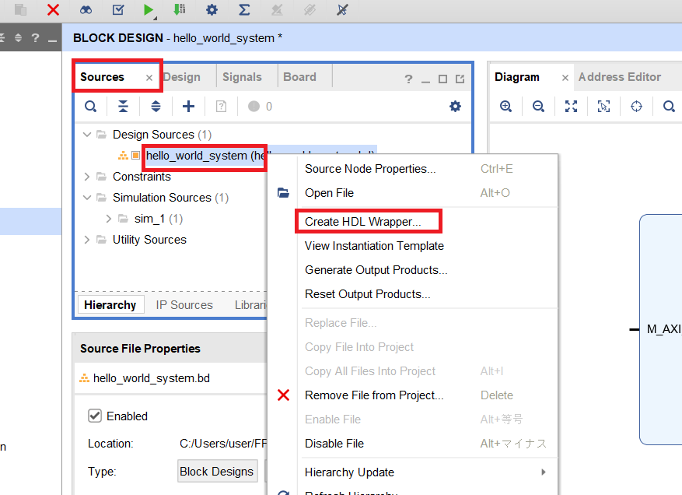Expand the sim_1 folder
This screenshot has height=495, width=682.
(109, 219)
